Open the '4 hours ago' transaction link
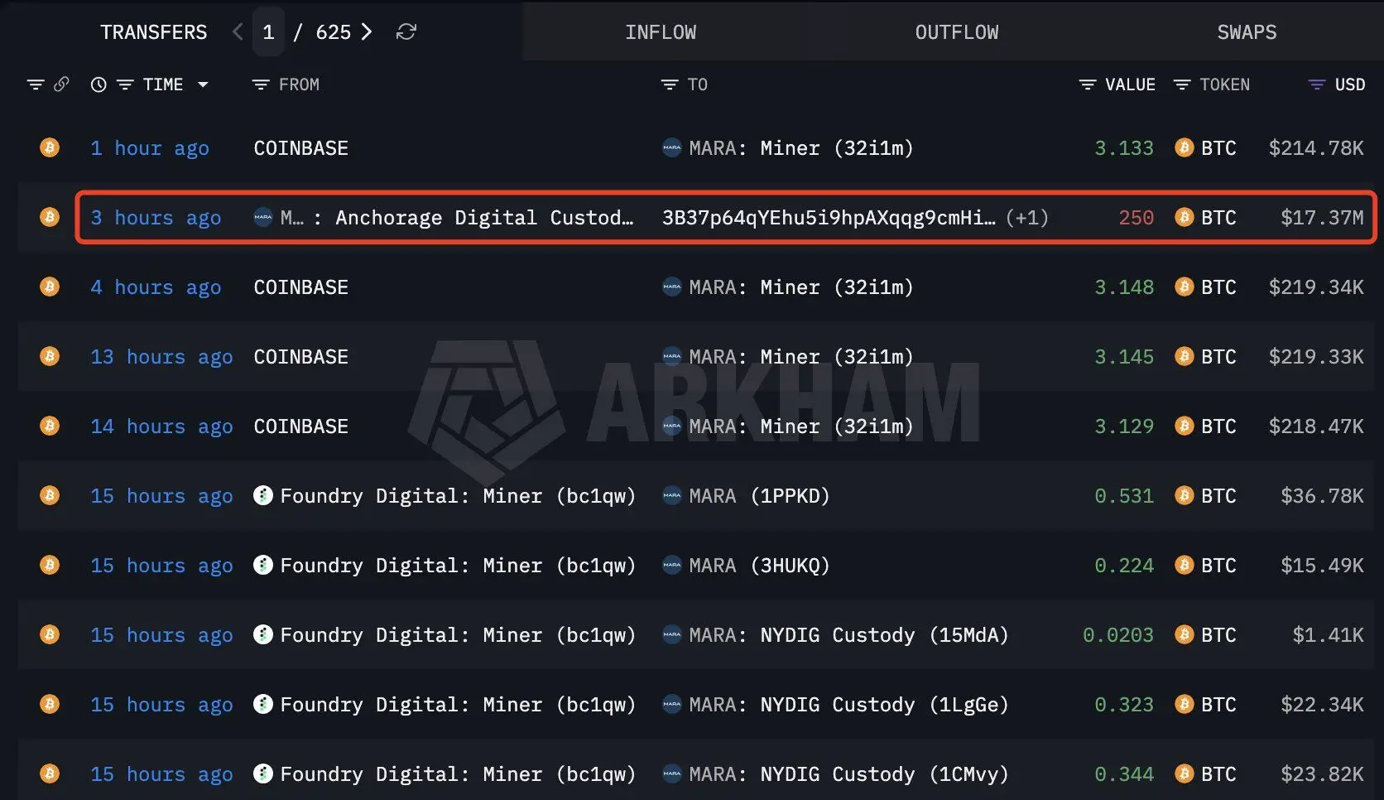The width and height of the screenshot is (1384, 800). click(x=156, y=287)
